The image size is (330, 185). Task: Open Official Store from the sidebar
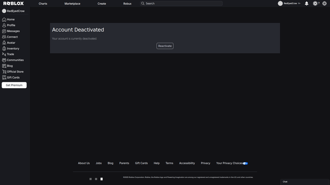pos(13,72)
